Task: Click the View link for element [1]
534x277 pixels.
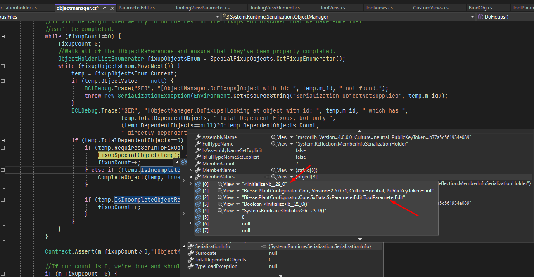Action: [x=227, y=191]
